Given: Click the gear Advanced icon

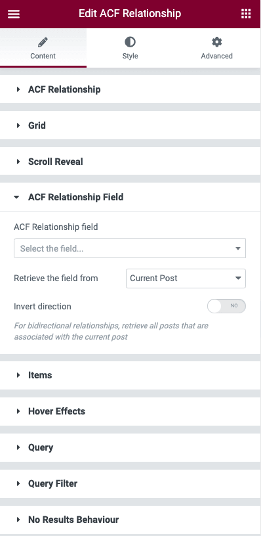Looking at the screenshot, I should pos(216,42).
